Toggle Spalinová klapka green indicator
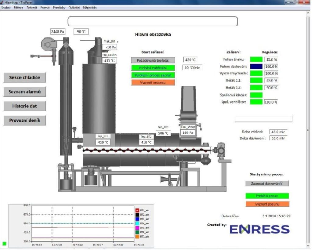The image size is (312, 250). [x=256, y=95]
